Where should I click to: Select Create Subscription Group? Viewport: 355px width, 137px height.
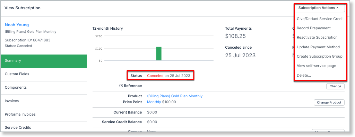tap(319, 56)
